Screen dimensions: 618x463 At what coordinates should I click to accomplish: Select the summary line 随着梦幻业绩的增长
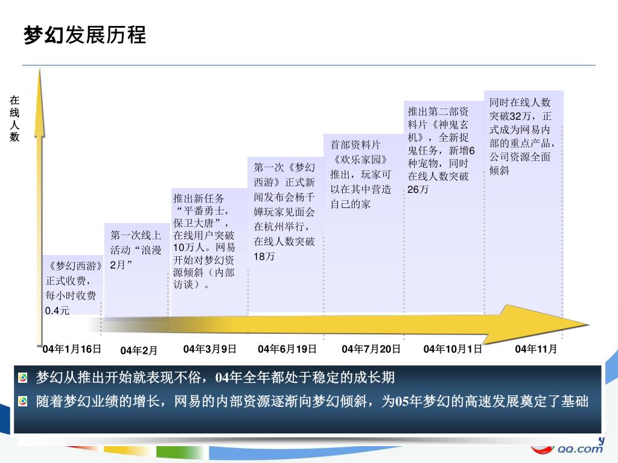[312, 402]
